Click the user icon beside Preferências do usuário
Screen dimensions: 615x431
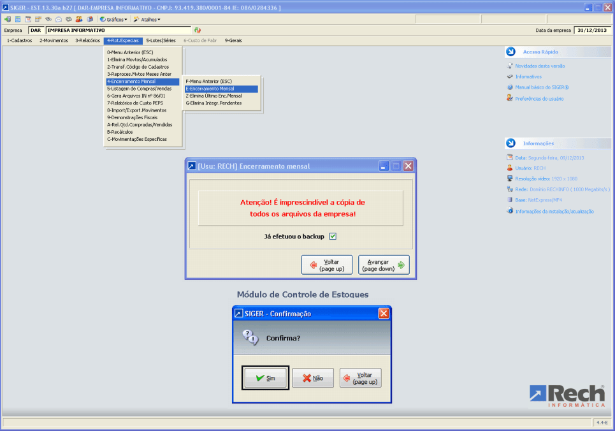(509, 98)
